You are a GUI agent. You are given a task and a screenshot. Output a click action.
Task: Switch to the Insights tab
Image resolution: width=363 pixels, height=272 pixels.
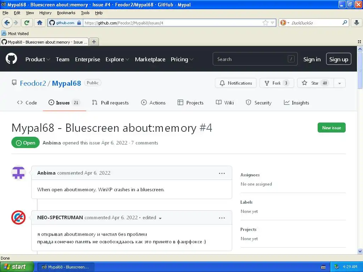pos(296,103)
